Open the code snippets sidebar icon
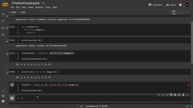Viewport: 193px width, 108px height. coord(3,91)
